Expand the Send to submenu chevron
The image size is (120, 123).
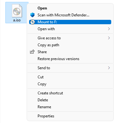tap(109, 68)
